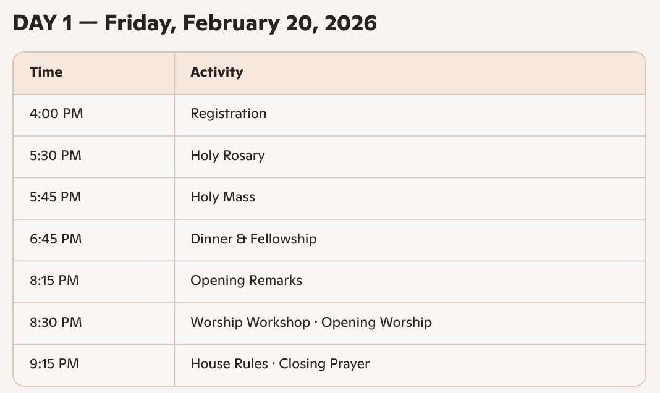Click the 8:30 PM time cell
The width and height of the screenshot is (660, 393).
click(56, 322)
